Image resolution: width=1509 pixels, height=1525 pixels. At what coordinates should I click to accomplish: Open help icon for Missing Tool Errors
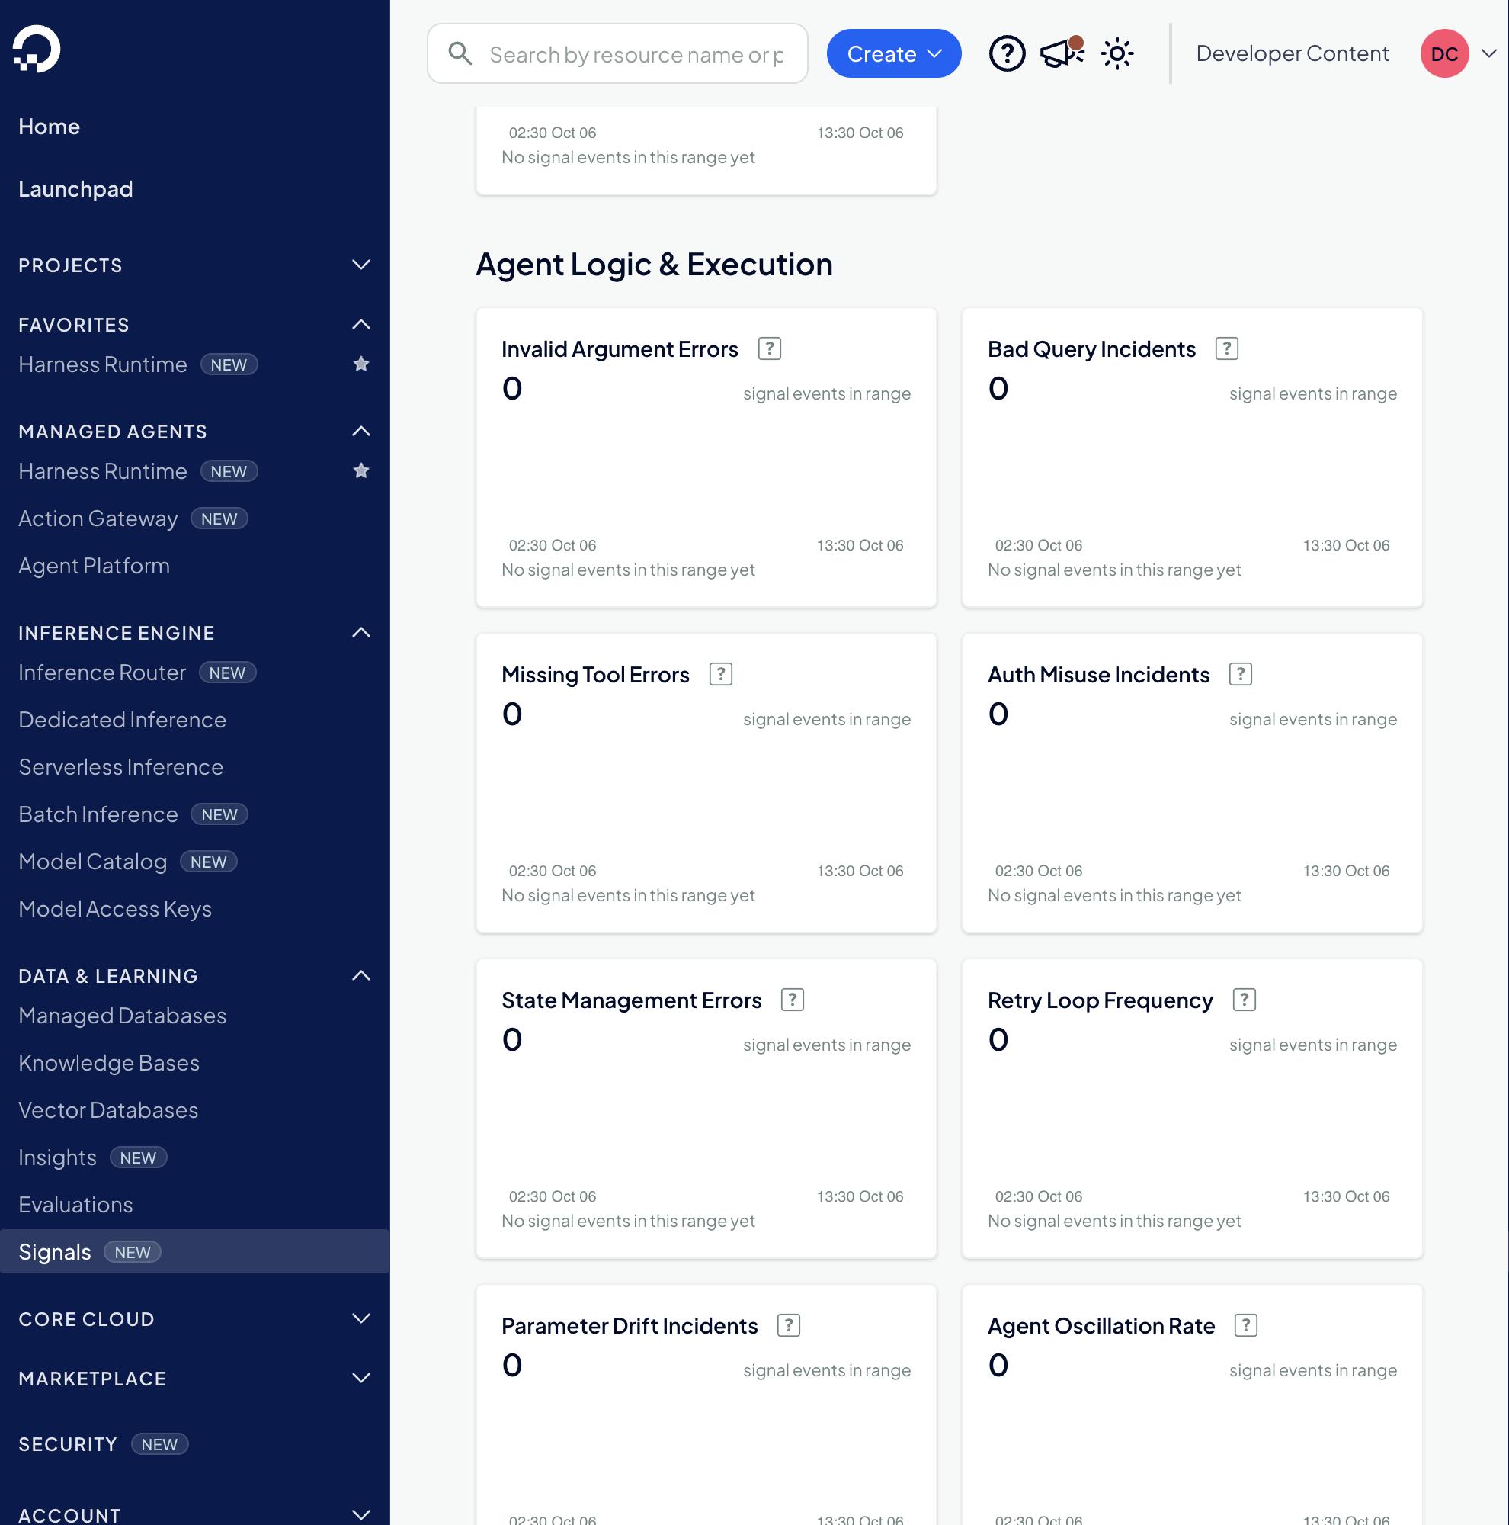click(720, 674)
